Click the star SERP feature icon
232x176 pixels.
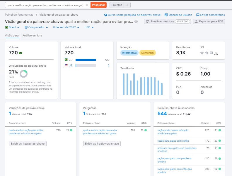point(207,53)
